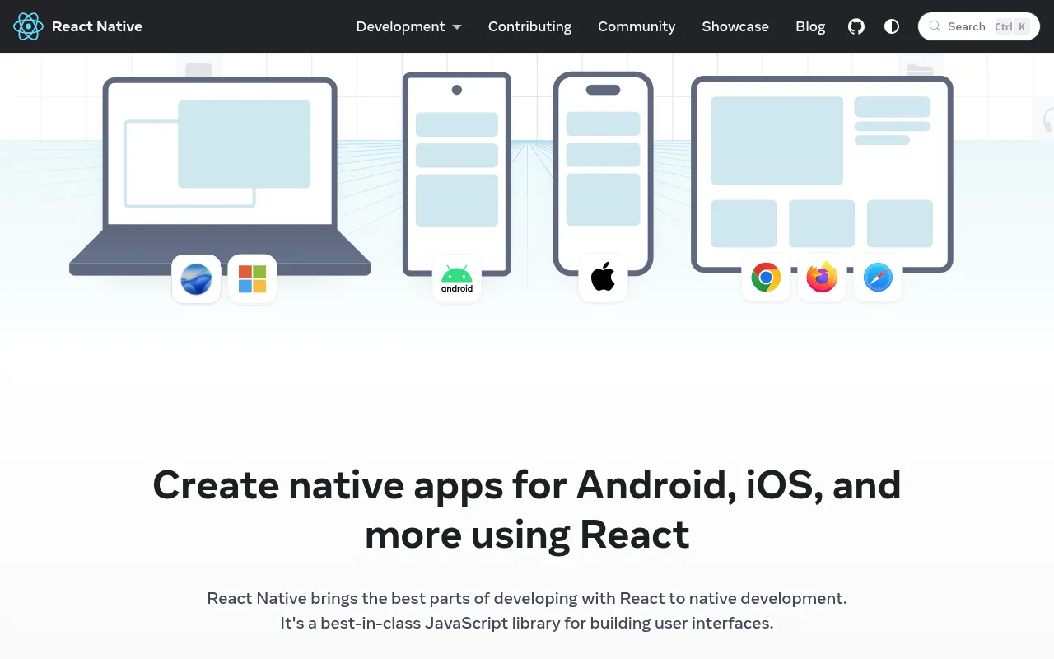Screen dimensions: 1054x659
Task: Open the Showcase page
Action: coord(735,26)
